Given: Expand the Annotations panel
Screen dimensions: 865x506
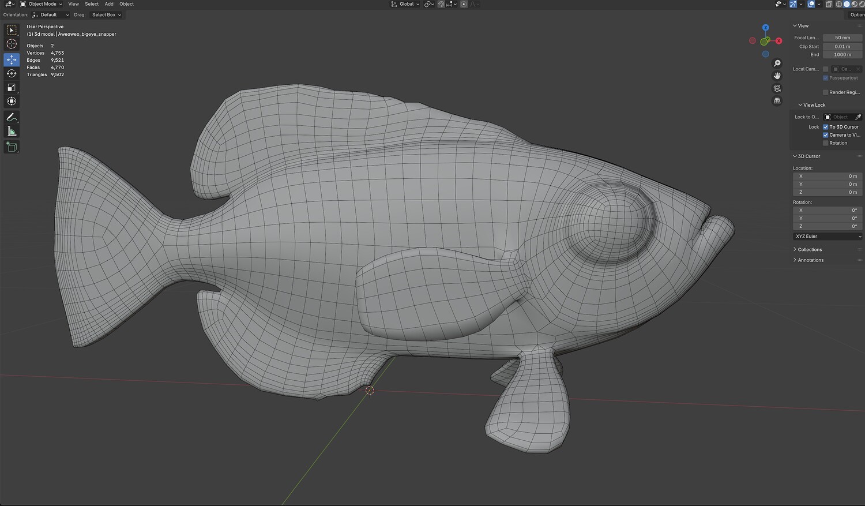Looking at the screenshot, I should click(x=808, y=260).
